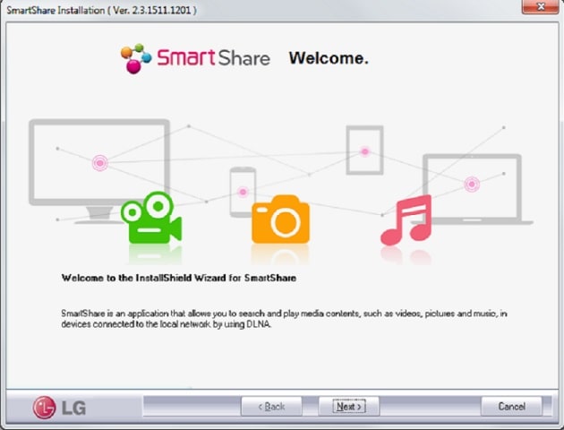Click the Back button

tap(271, 406)
